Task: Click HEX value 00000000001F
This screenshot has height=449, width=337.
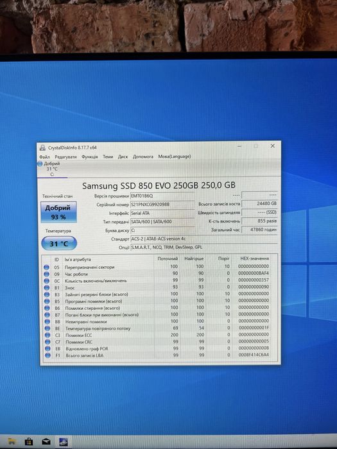Action: (x=254, y=328)
